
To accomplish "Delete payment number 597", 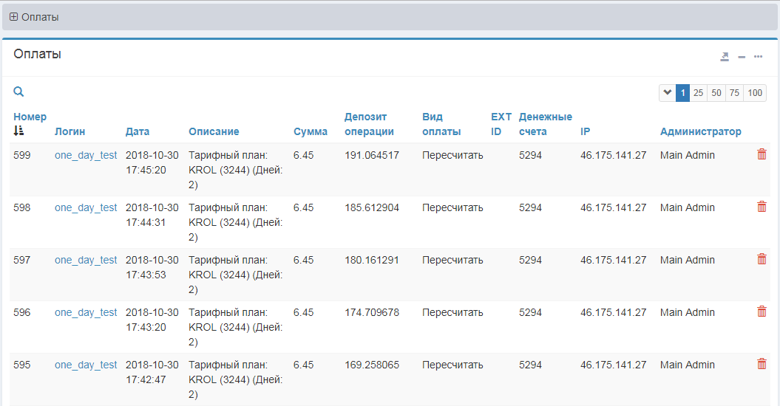I will click(x=762, y=259).
